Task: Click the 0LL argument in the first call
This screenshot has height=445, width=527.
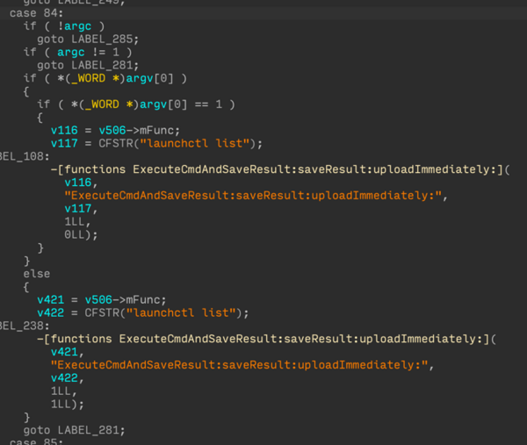Action: [x=75, y=234]
